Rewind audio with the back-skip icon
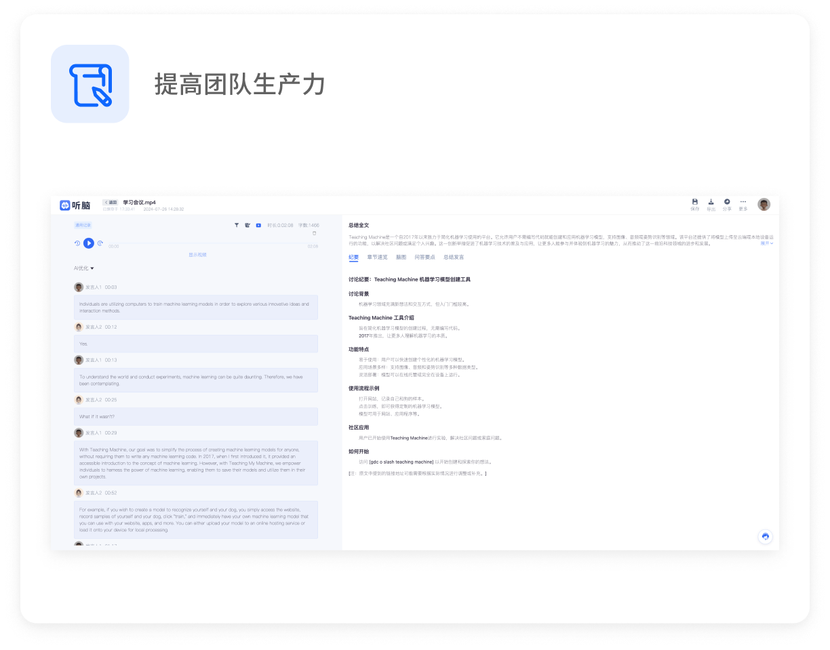Viewport: 830px width, 650px height. coord(77,243)
